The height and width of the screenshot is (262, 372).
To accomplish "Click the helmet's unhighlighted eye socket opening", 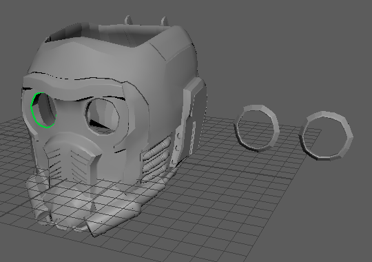I will [103, 117].
